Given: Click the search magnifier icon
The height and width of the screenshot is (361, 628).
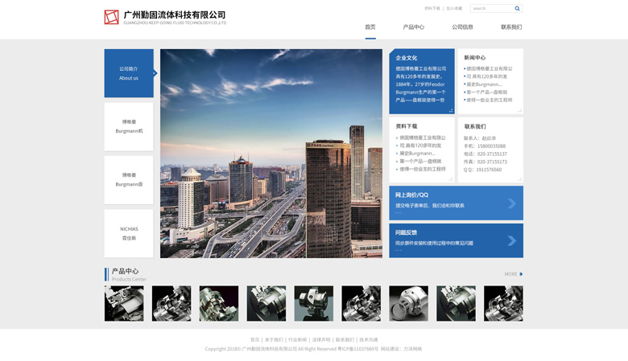Looking at the screenshot, I should (517, 9).
